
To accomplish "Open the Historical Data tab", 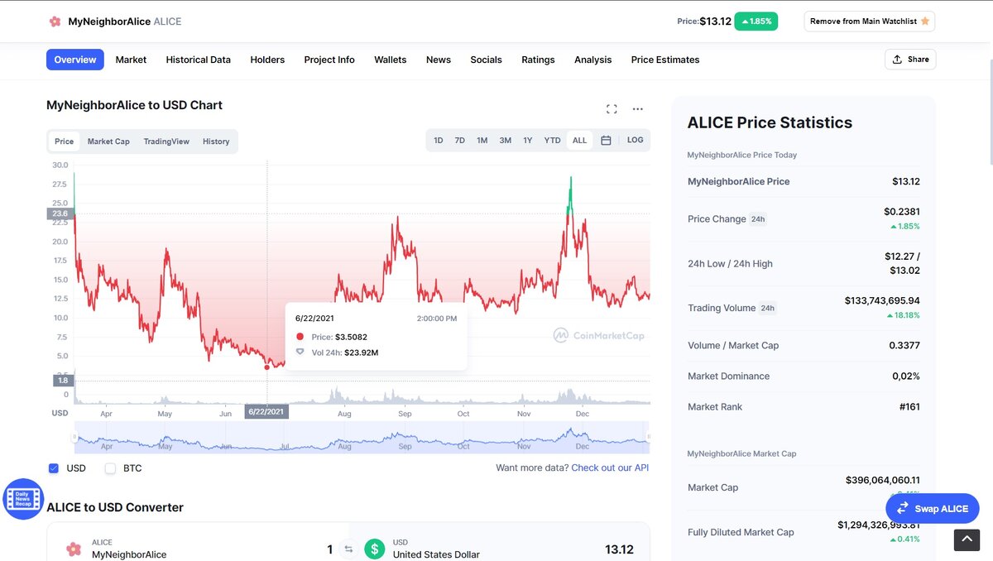I will [198, 60].
